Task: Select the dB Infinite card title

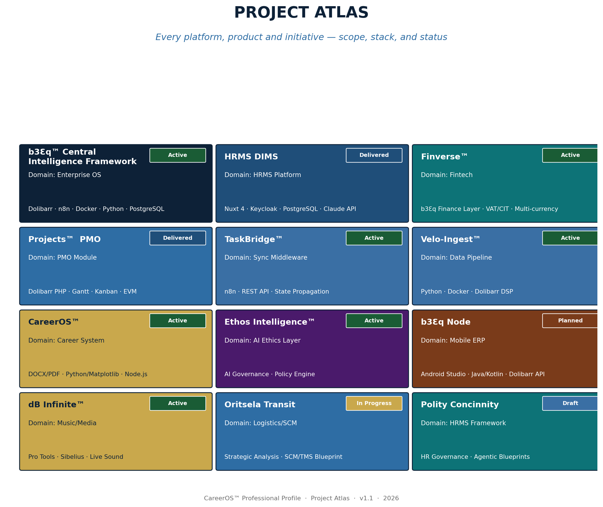Action: pos(56,405)
